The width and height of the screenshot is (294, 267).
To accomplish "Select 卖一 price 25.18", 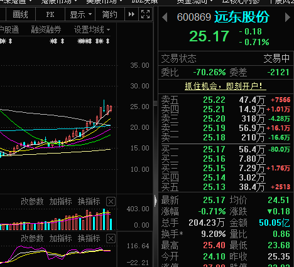I will [214, 137].
